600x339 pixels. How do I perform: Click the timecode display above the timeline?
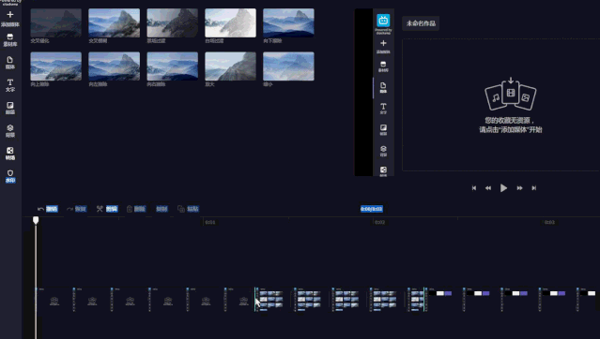click(372, 209)
